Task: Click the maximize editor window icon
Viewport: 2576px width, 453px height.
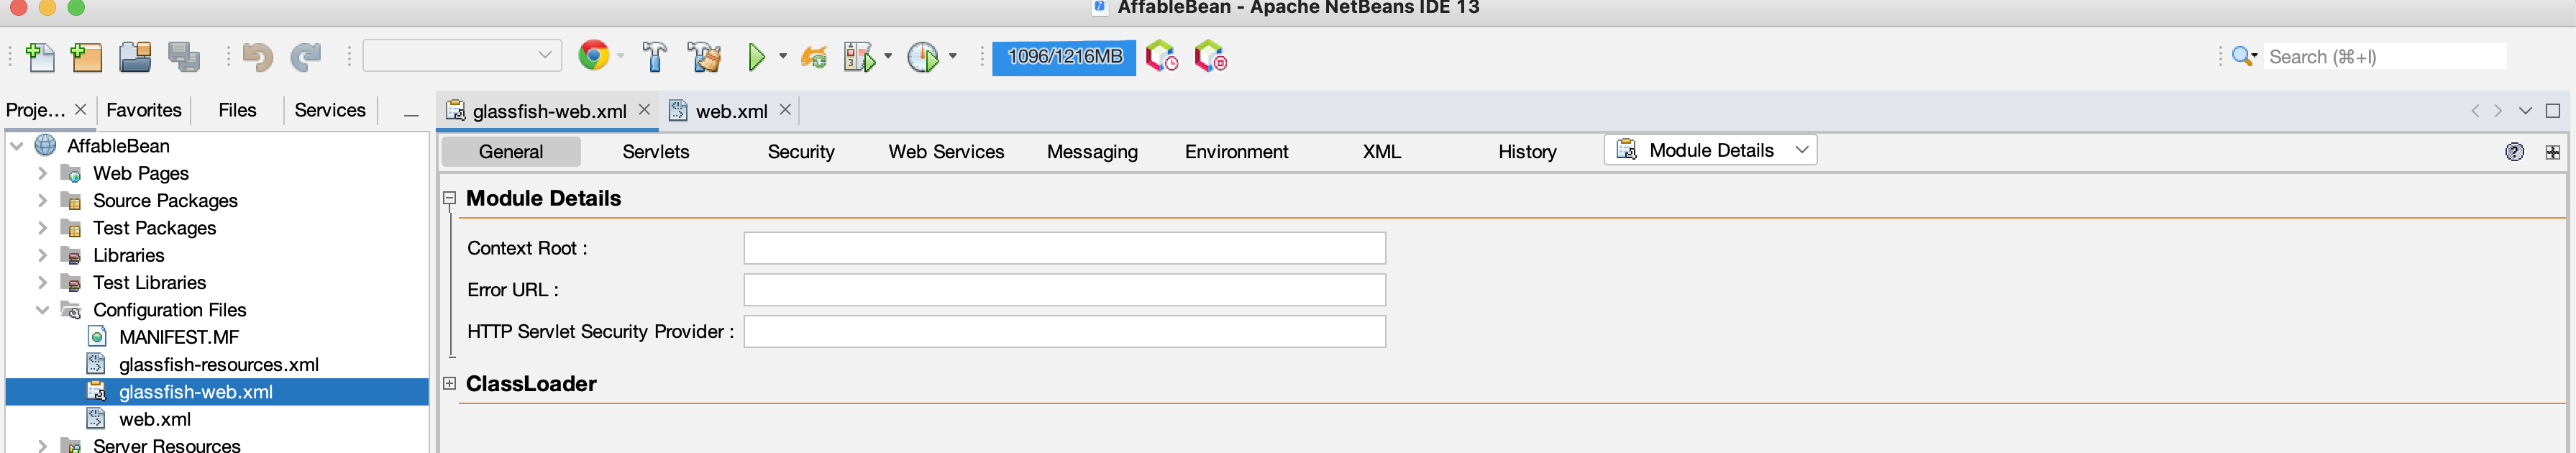Action: [x=2553, y=111]
